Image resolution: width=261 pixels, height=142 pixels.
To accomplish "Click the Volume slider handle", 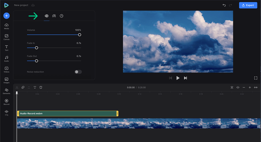I will click(80, 35).
